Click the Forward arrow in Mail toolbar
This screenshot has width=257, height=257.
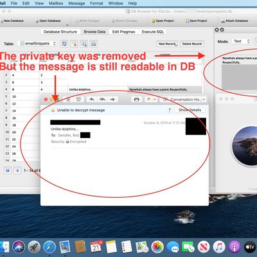point(112,100)
